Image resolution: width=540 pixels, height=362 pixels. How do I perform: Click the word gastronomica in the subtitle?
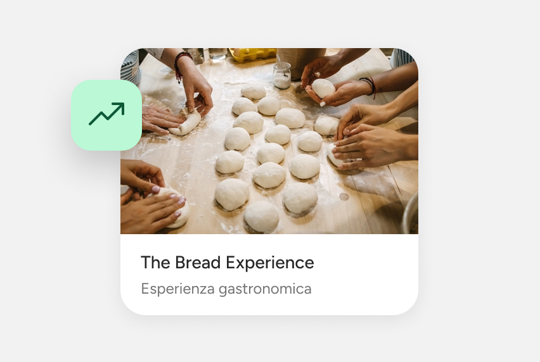(x=265, y=289)
